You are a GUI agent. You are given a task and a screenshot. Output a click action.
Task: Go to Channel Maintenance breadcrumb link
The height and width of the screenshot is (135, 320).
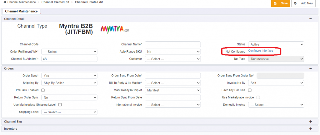22,2
